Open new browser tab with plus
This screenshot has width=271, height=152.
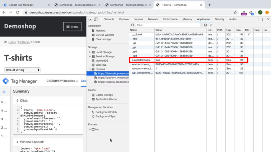tap(209, 5)
